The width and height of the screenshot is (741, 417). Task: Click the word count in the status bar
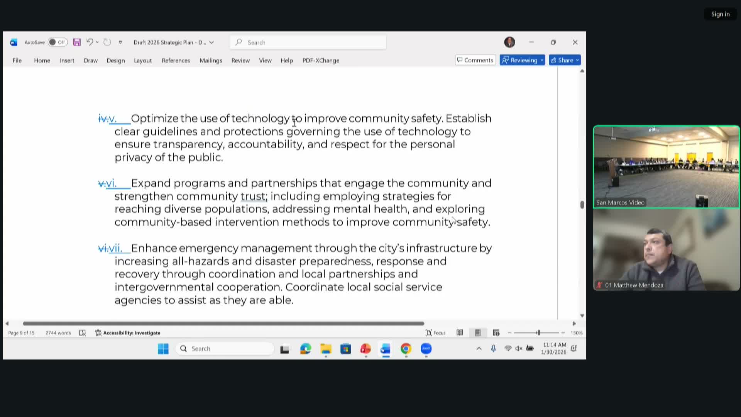[58, 332]
